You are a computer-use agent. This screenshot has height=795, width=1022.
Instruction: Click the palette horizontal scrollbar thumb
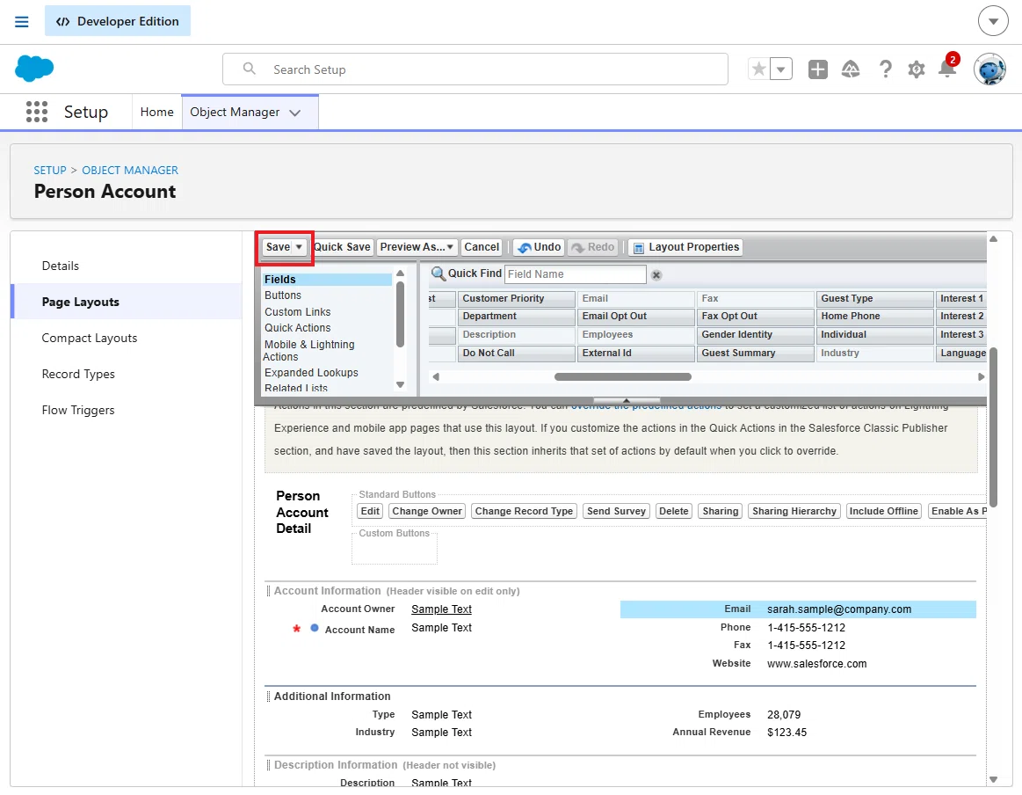point(622,377)
